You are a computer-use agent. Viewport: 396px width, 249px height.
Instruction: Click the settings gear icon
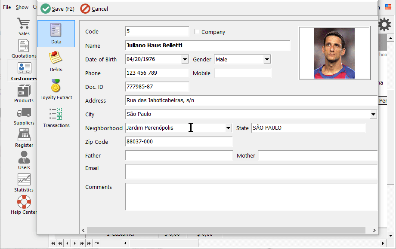[384, 24]
